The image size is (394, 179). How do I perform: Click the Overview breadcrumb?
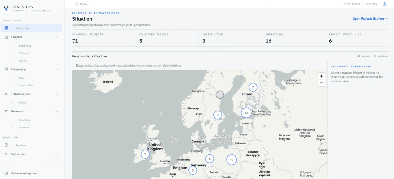pyautogui.click(x=371, y=4)
